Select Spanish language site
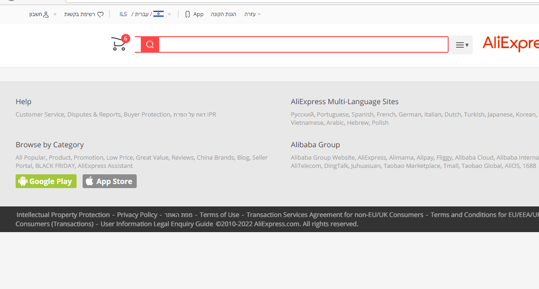The height and width of the screenshot is (289, 539). coord(362,114)
